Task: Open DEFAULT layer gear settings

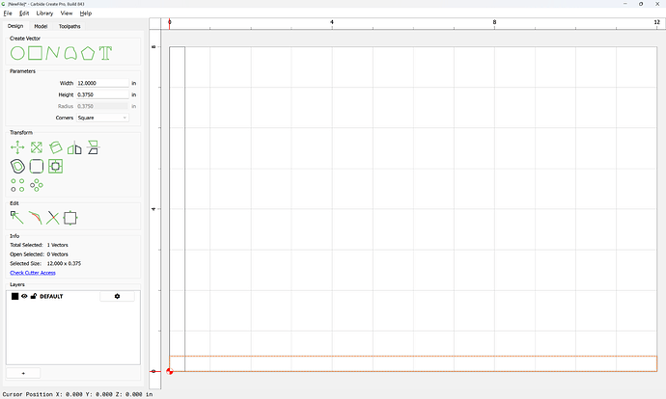Action: click(117, 297)
